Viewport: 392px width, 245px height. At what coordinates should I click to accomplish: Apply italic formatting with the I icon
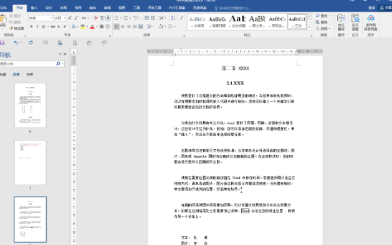click(x=37, y=27)
